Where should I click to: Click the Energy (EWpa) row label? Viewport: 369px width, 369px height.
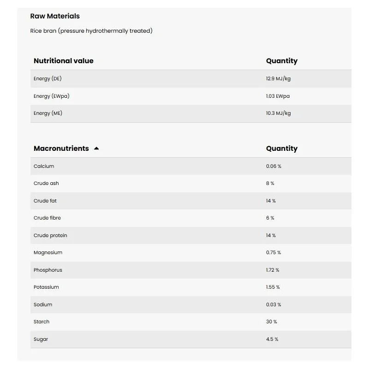click(x=52, y=96)
